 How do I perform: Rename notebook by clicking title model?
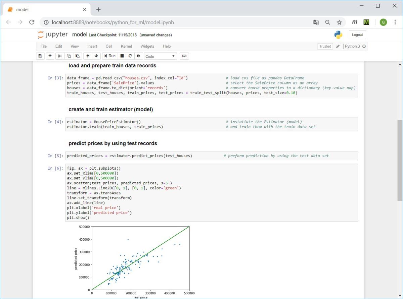[80, 35]
